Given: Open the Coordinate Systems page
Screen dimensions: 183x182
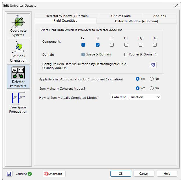Looking at the screenshot, I should click(x=18, y=25).
